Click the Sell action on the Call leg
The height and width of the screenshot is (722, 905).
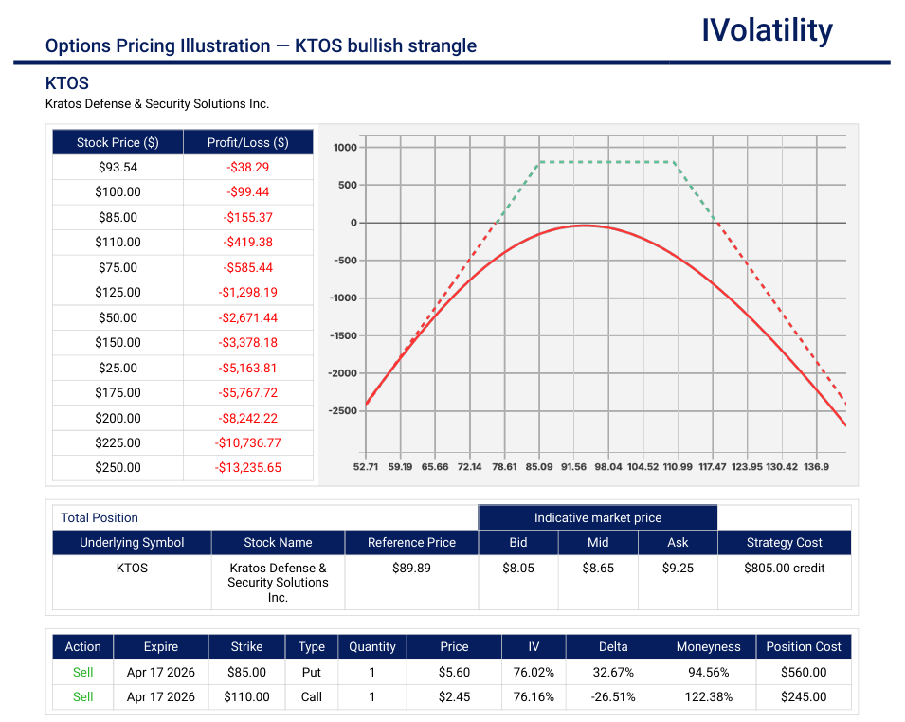(x=82, y=696)
